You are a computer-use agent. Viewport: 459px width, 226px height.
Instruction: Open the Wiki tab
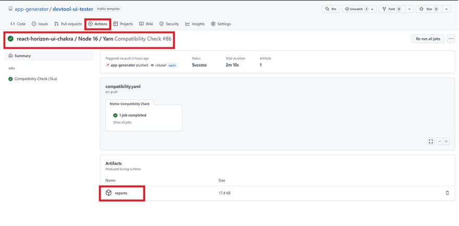[x=146, y=24]
